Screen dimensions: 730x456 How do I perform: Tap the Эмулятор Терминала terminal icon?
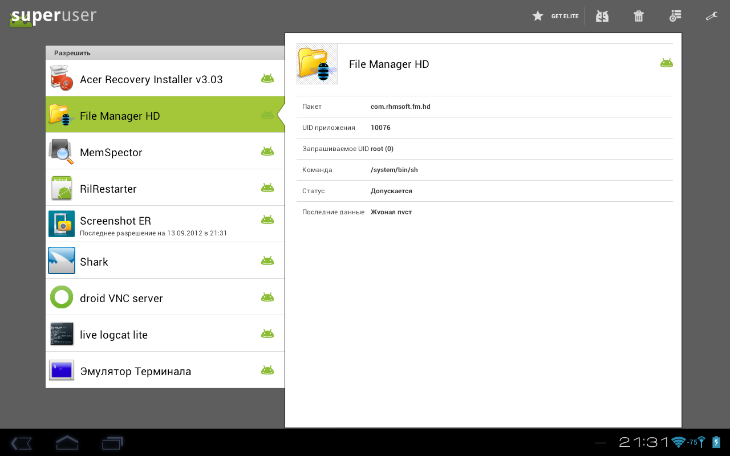(62, 370)
